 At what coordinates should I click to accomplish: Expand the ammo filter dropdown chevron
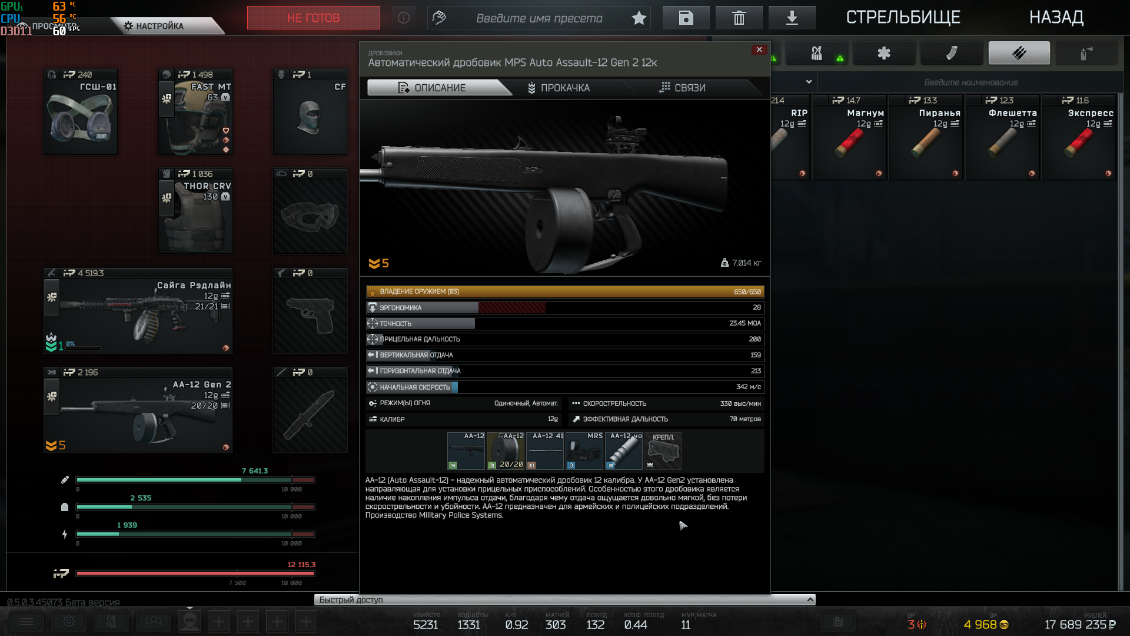click(x=809, y=82)
